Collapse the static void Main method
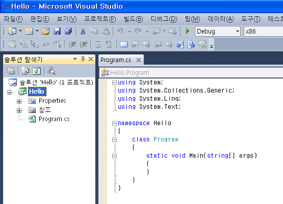 pyautogui.click(x=114, y=156)
